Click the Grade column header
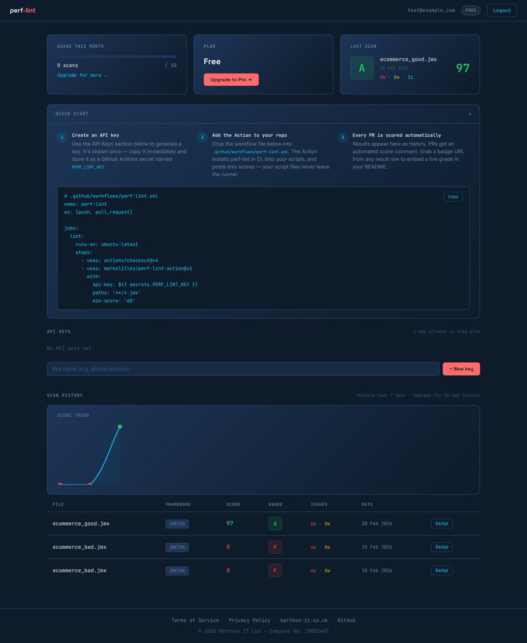 tap(276, 504)
